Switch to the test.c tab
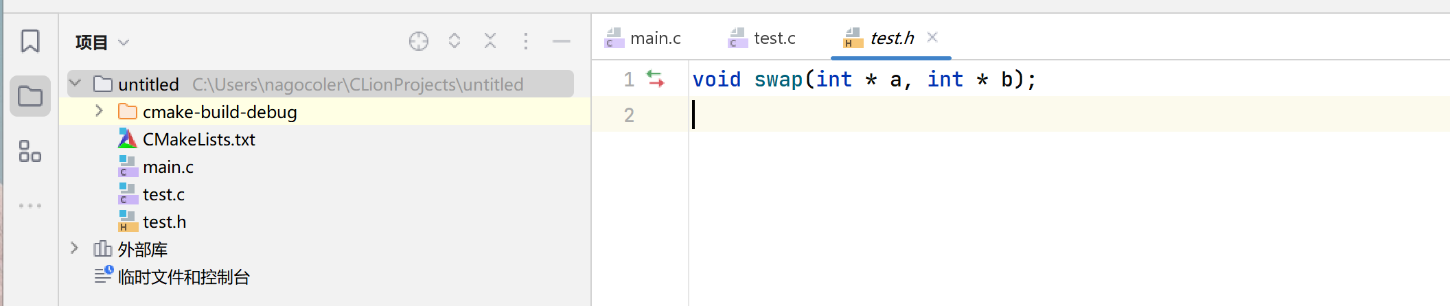This screenshot has width=1450, height=306. (763, 38)
